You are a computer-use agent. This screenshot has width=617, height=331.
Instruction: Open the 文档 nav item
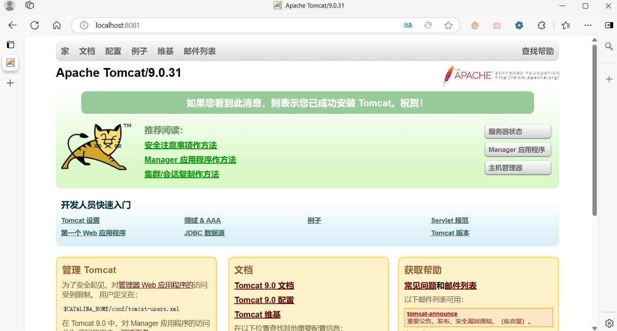click(87, 51)
